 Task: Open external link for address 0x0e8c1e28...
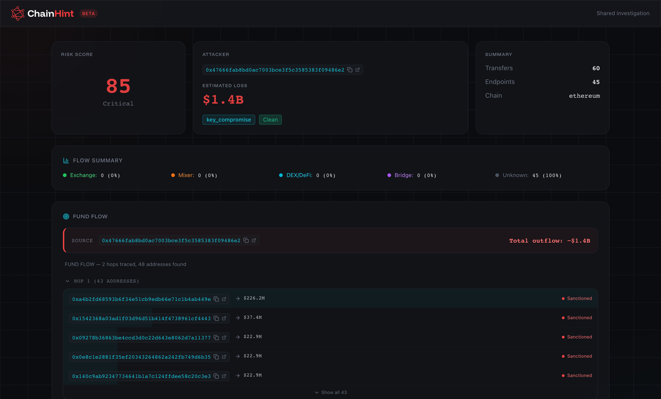(224, 357)
